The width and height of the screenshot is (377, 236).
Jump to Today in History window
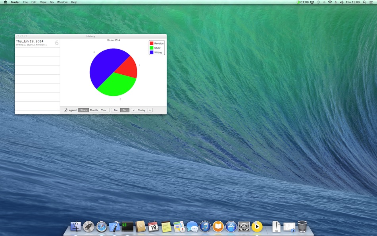[142, 110]
